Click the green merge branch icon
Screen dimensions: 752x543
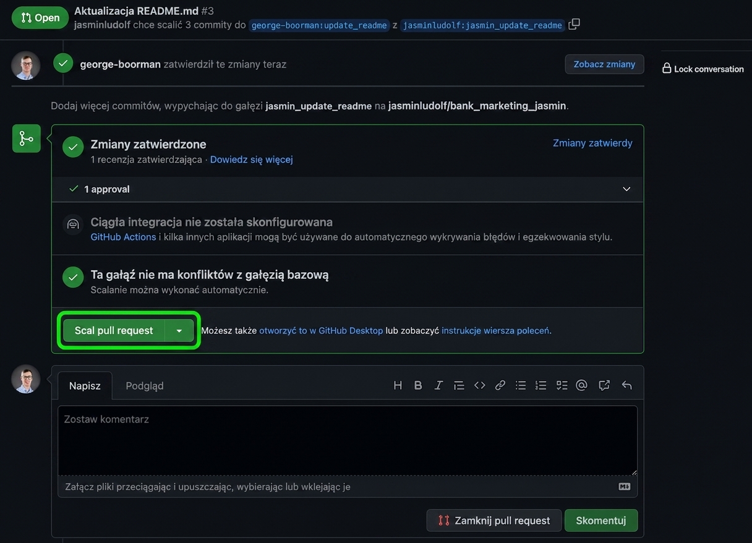[27, 139]
